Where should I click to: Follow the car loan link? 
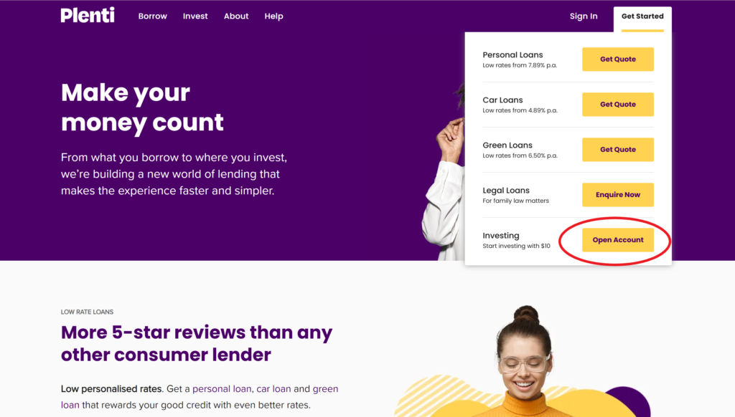(273, 389)
